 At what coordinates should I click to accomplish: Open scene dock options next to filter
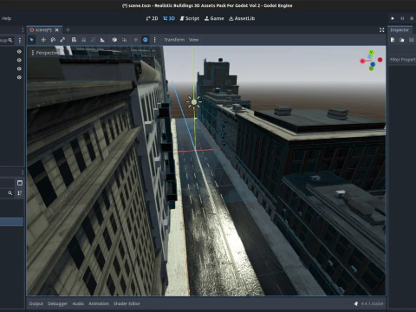[20, 40]
